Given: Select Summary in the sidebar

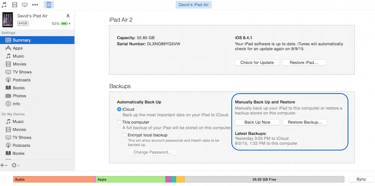Looking at the screenshot, I should 21,40.
